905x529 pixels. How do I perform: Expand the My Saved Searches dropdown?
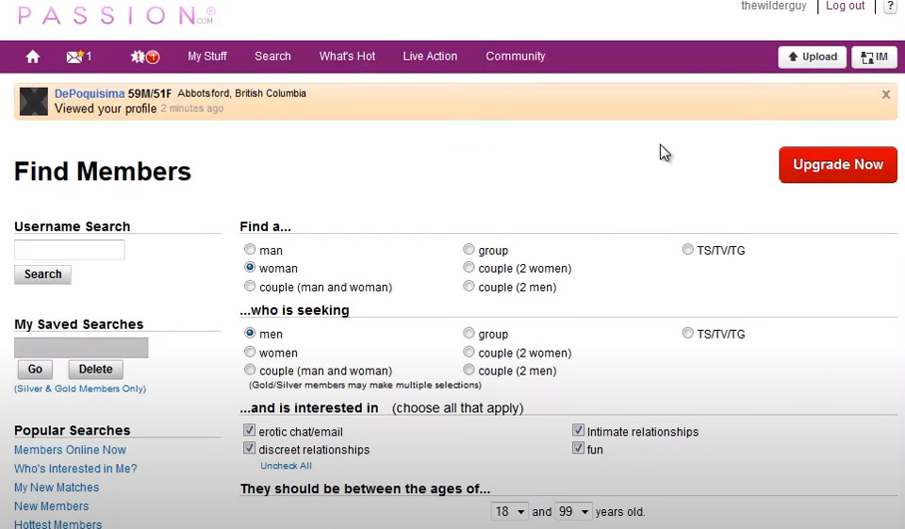point(81,347)
